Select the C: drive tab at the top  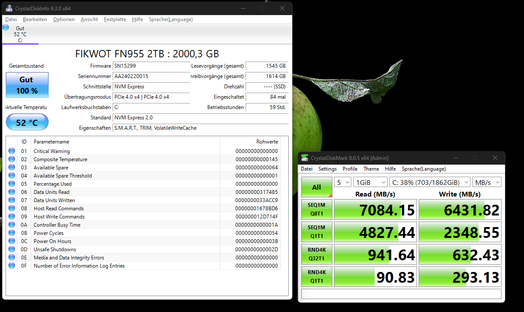20,33
